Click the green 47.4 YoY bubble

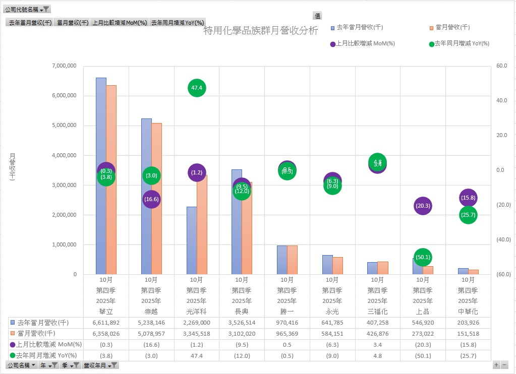click(x=197, y=88)
